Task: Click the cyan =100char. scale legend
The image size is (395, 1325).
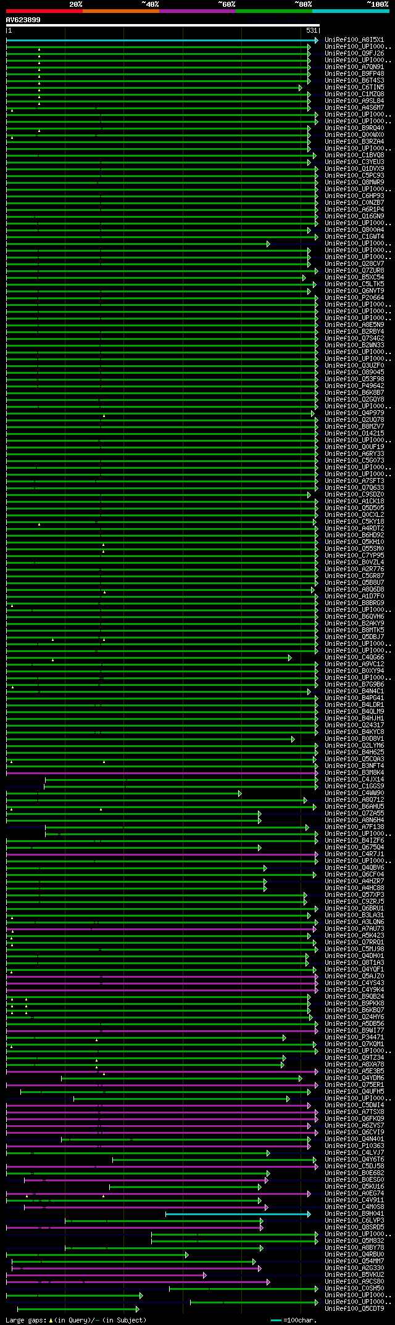Action: pos(294,1320)
